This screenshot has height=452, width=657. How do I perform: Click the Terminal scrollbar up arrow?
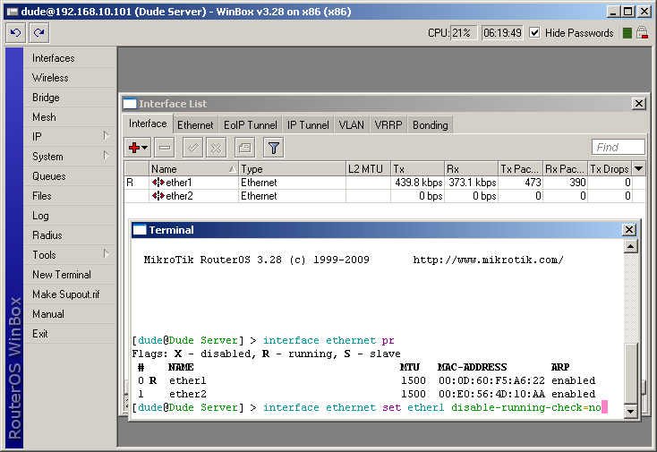pos(631,246)
